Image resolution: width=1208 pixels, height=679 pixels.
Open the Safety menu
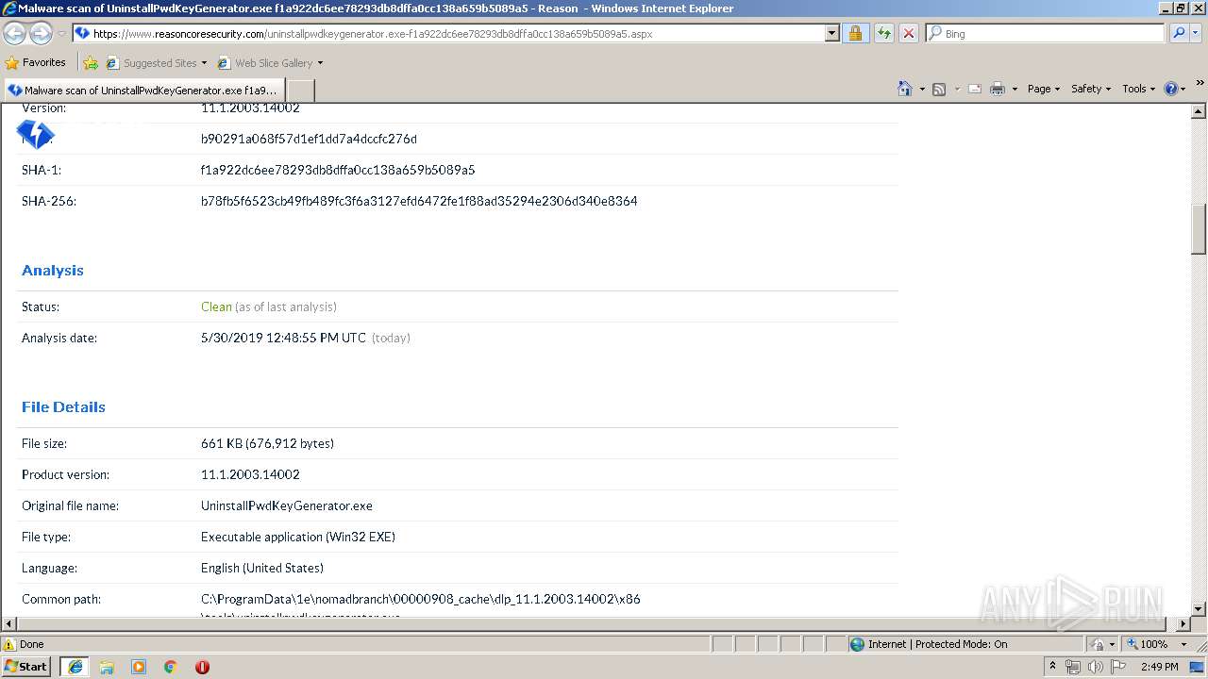pos(1091,89)
